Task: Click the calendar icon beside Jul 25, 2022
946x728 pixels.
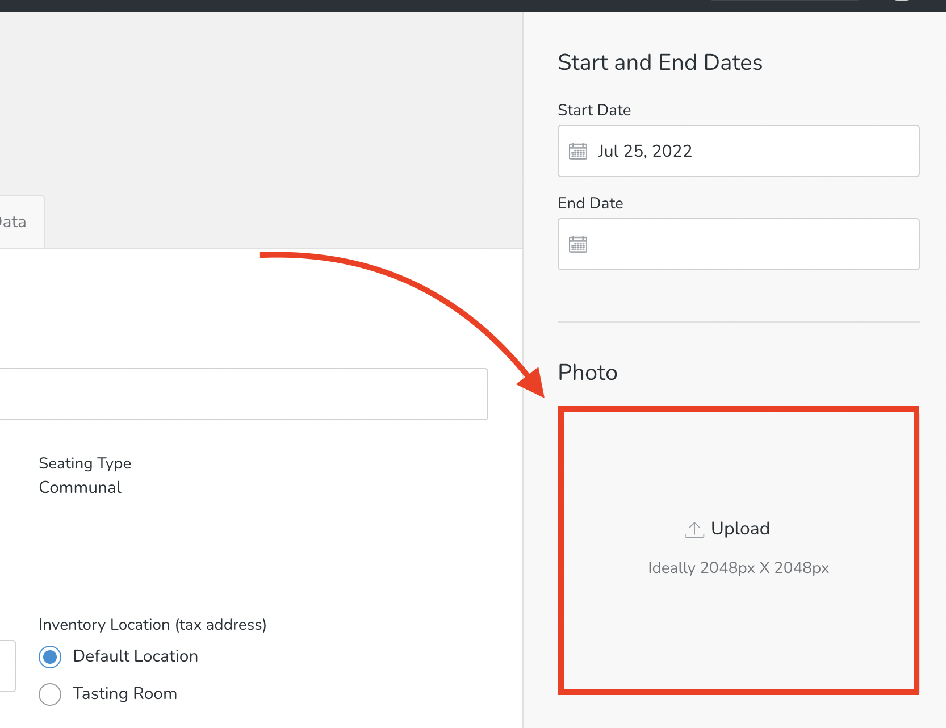Action: click(x=577, y=151)
